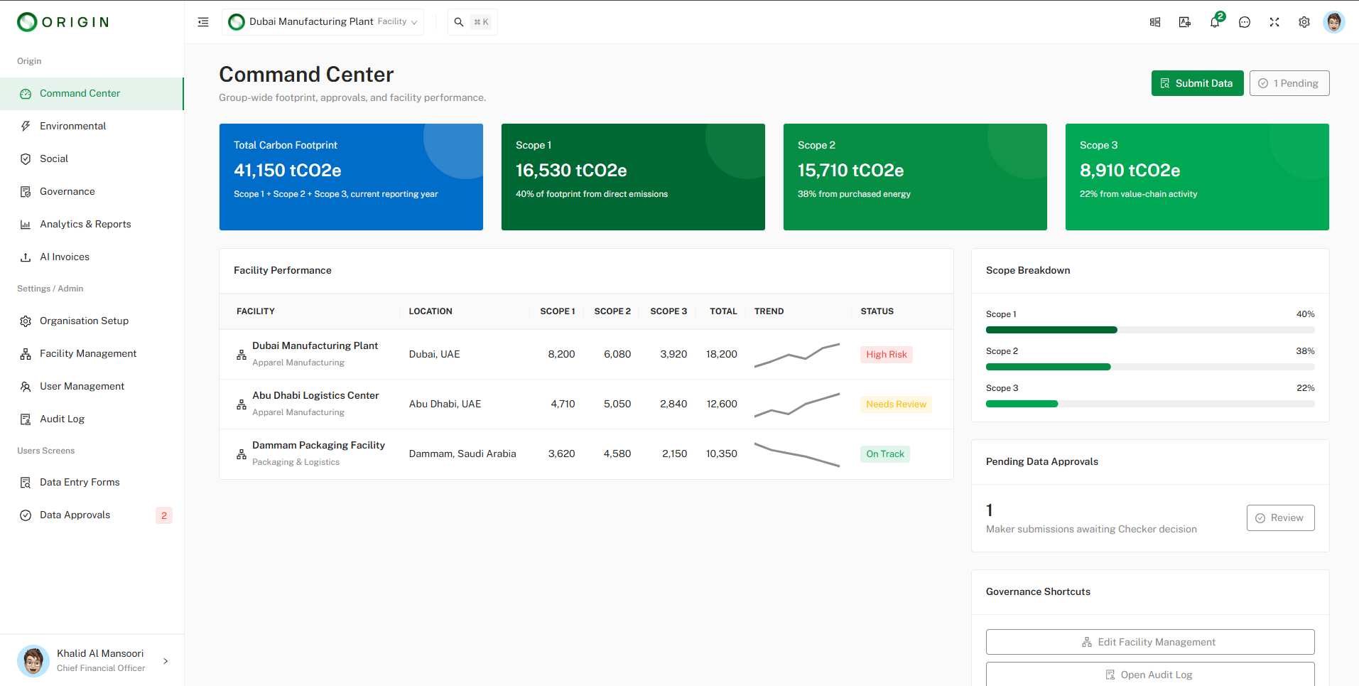Navigate to Governance page
Screen dimensions: 1359x686
tap(92, 192)
